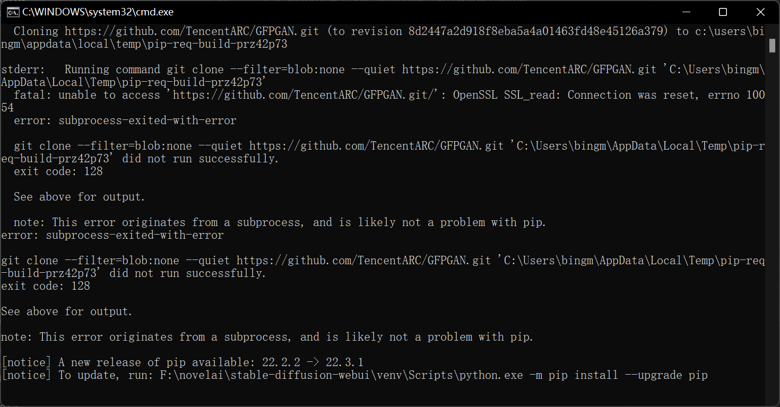The width and height of the screenshot is (780, 407).
Task: Click the revision hash starting with 8d2447a2
Action: point(538,31)
